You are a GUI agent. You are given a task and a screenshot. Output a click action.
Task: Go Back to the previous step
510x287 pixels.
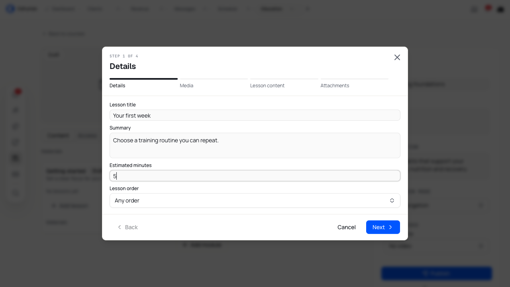click(127, 227)
